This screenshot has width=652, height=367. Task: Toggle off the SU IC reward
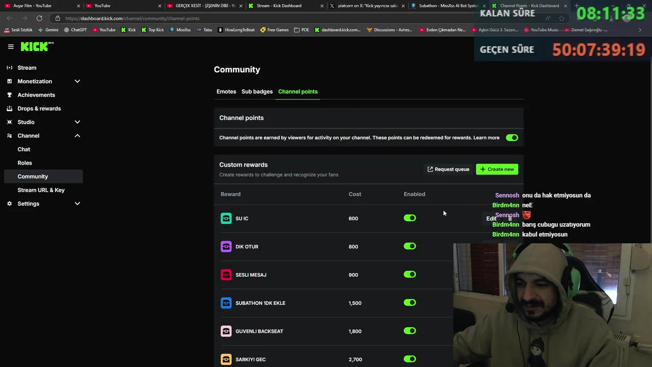tap(410, 218)
